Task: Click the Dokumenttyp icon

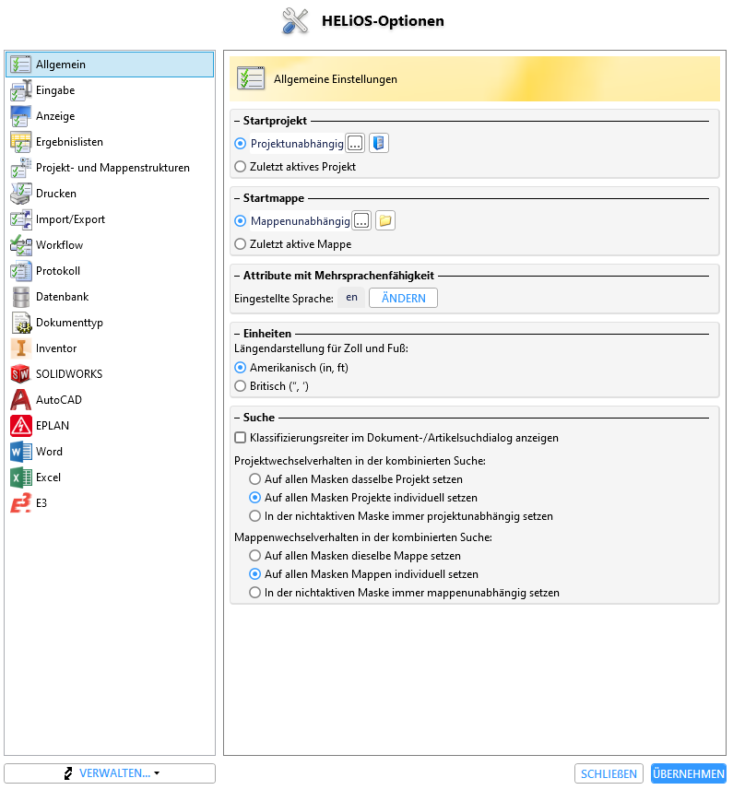Action: pyautogui.click(x=20, y=323)
